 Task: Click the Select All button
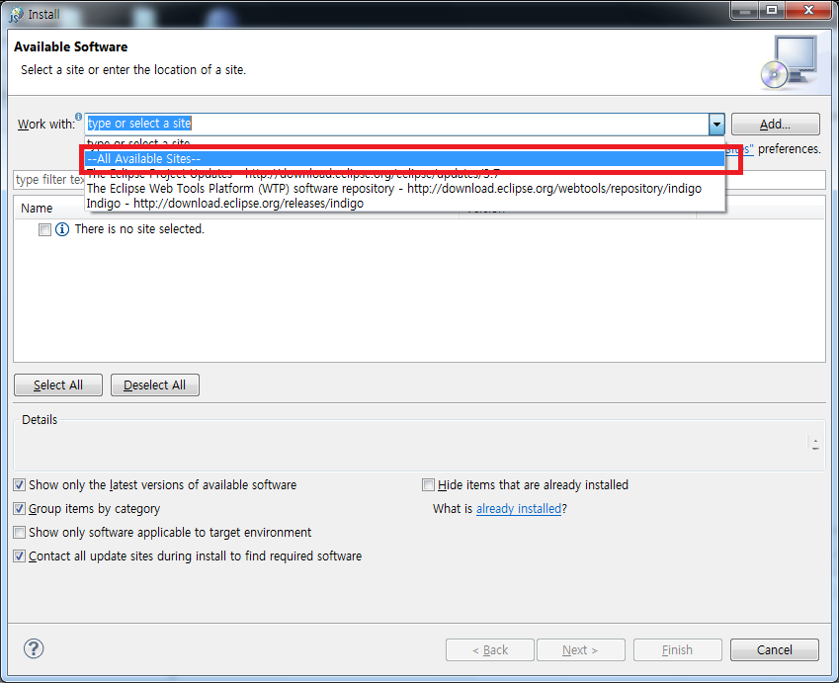click(x=57, y=384)
